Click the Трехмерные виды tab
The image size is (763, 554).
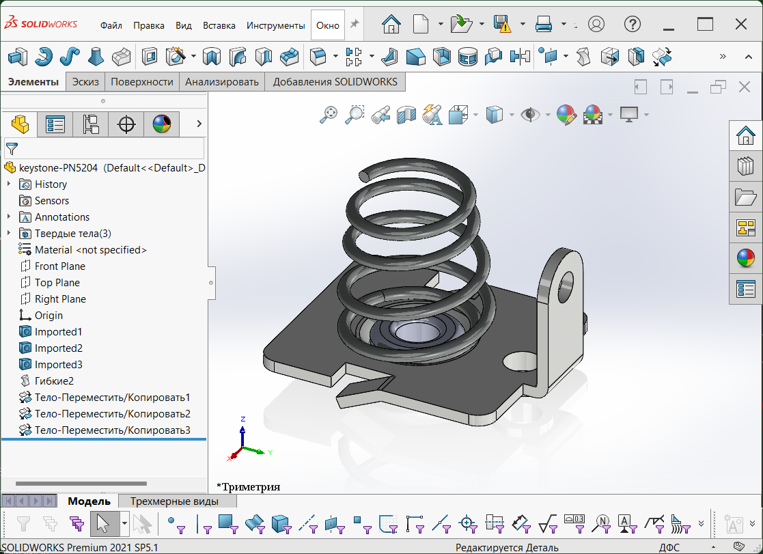click(x=177, y=501)
